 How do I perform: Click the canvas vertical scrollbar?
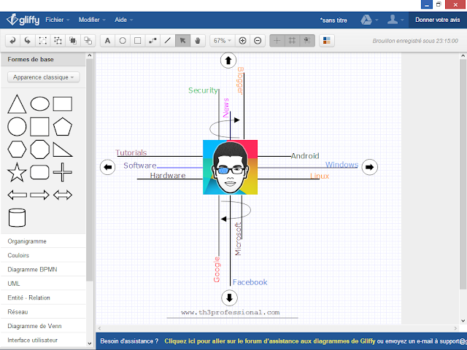463,174
